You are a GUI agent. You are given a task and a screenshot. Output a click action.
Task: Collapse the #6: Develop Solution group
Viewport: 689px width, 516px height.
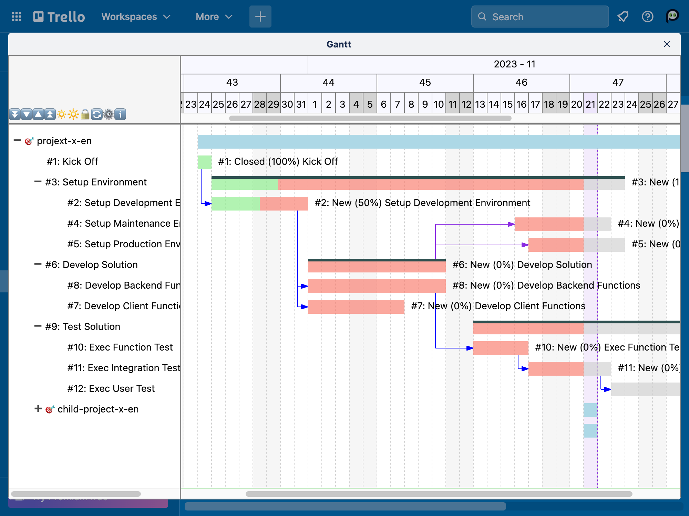tap(38, 264)
